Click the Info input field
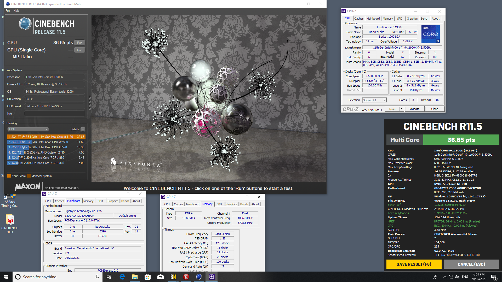 54,114
